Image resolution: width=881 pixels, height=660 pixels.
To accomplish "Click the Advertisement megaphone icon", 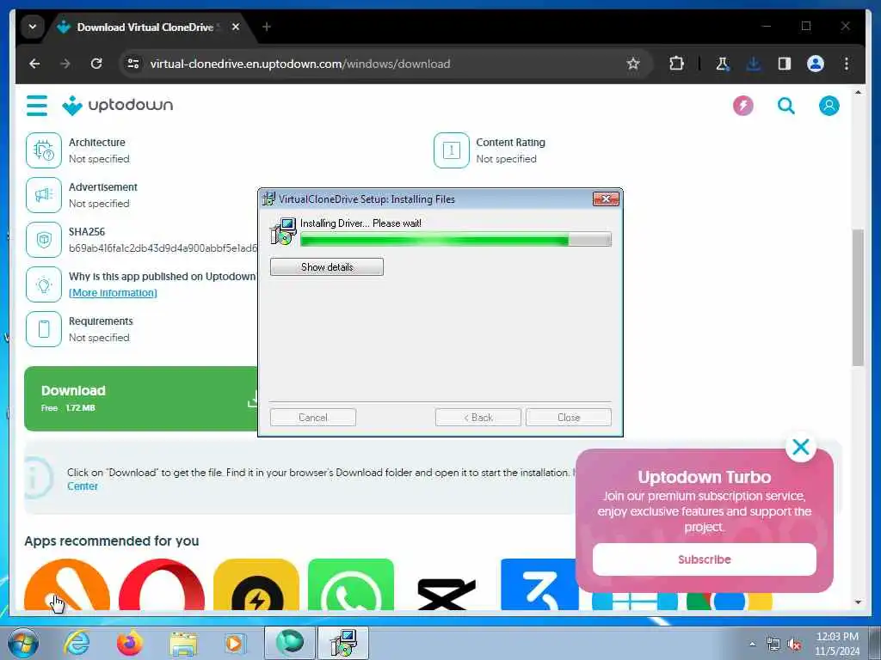I will click(x=44, y=195).
